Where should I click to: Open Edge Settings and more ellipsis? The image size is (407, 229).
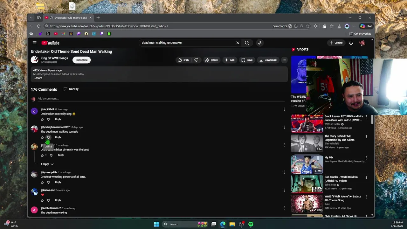(355, 26)
